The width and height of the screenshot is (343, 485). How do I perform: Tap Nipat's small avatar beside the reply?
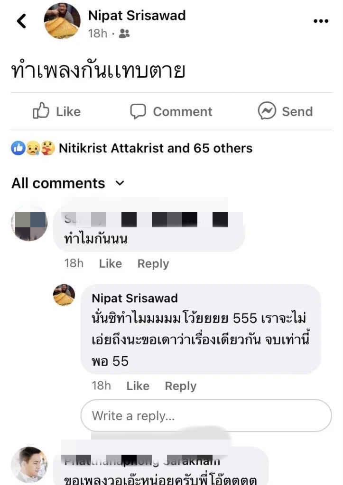pos(64,295)
